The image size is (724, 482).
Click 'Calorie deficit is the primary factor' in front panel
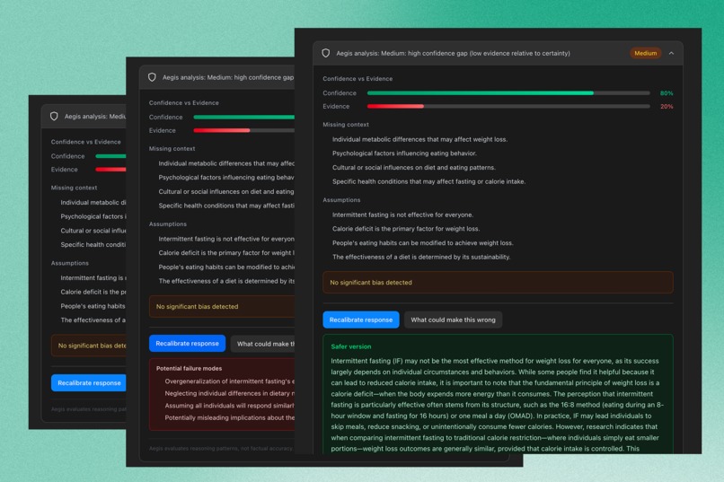406,229
